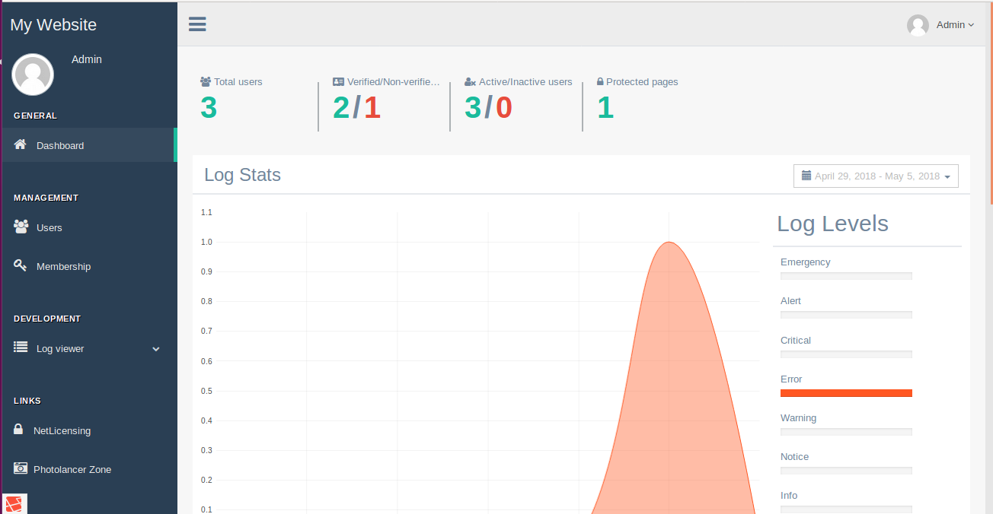Open the Log viewer menu item
Viewport: 993px width, 514px height.
[x=89, y=348]
